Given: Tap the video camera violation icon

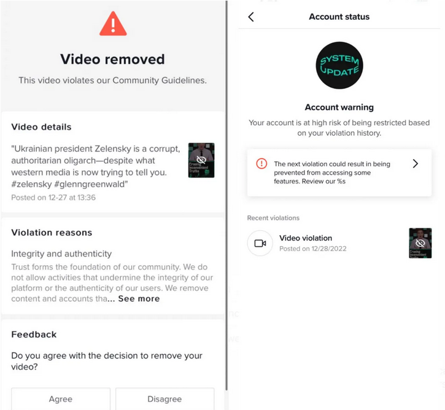Looking at the screenshot, I should (260, 243).
